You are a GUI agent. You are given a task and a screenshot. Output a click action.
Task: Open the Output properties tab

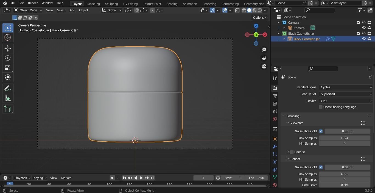pyautogui.click(x=275, y=96)
